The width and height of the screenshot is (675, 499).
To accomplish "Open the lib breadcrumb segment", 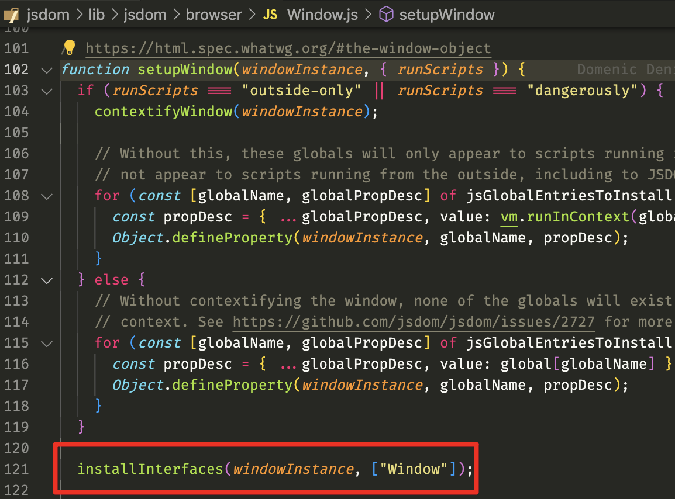I will (x=97, y=15).
